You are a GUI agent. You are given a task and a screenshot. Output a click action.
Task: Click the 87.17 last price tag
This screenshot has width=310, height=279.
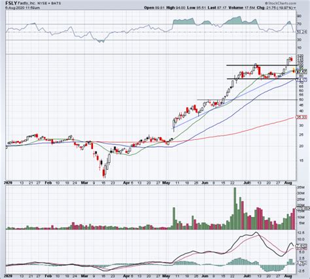pos(302,72)
